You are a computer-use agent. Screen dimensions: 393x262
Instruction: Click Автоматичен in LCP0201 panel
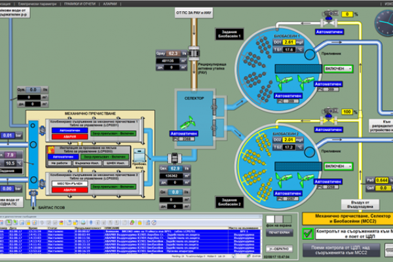pos(69,130)
